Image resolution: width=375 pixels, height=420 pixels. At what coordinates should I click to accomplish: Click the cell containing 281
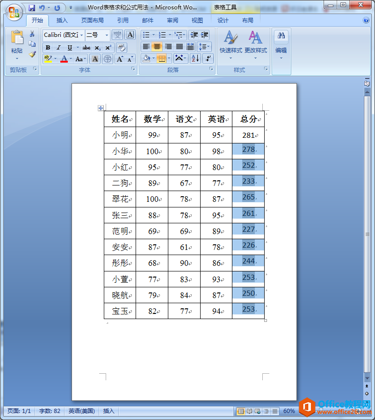248,135
